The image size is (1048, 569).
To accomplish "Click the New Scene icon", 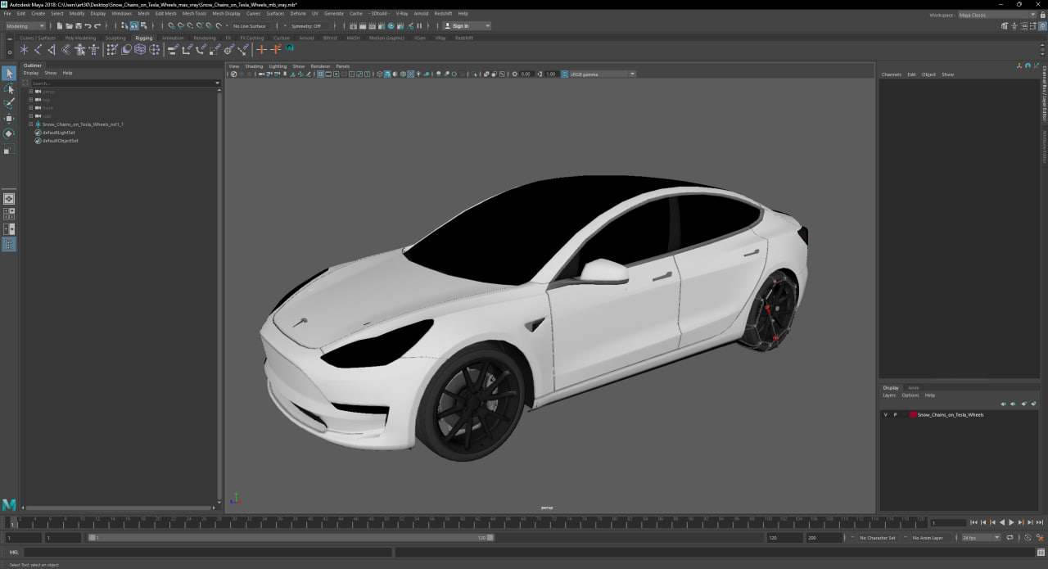I will click(60, 26).
